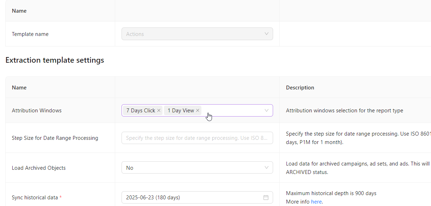Remove the 1 Day View tag

click(198, 111)
